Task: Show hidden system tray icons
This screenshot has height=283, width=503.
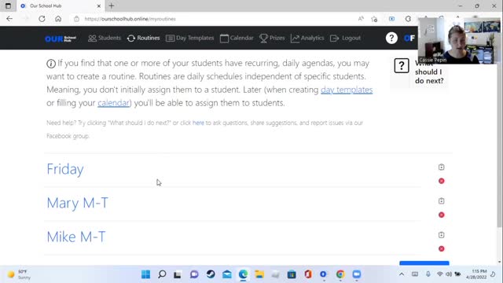Action: tap(402, 274)
